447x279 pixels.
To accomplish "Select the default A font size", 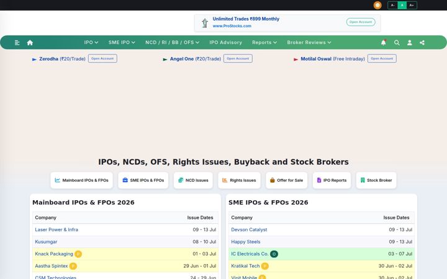I will tap(402, 5).
